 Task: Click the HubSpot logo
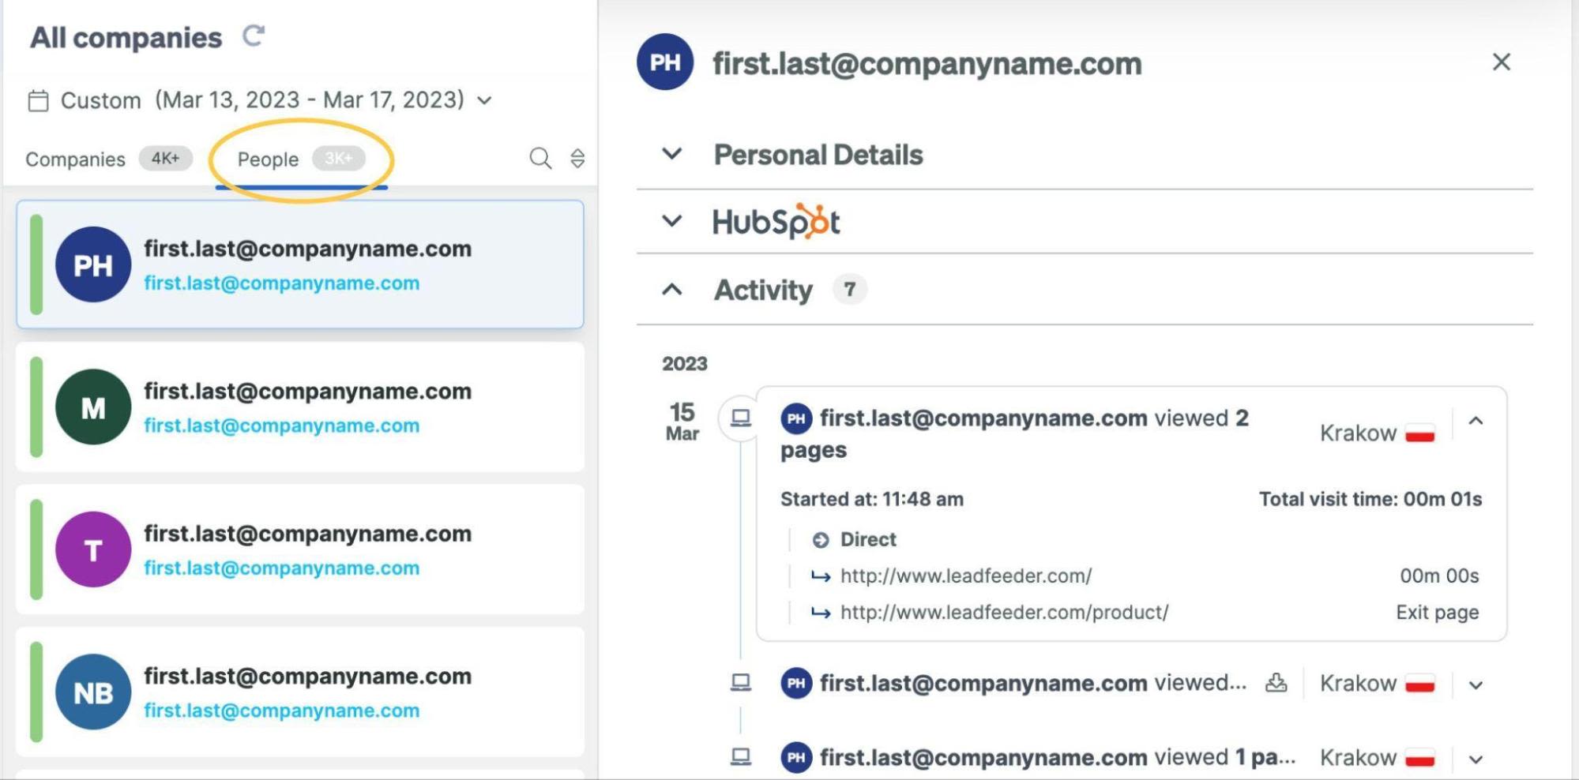(x=776, y=222)
